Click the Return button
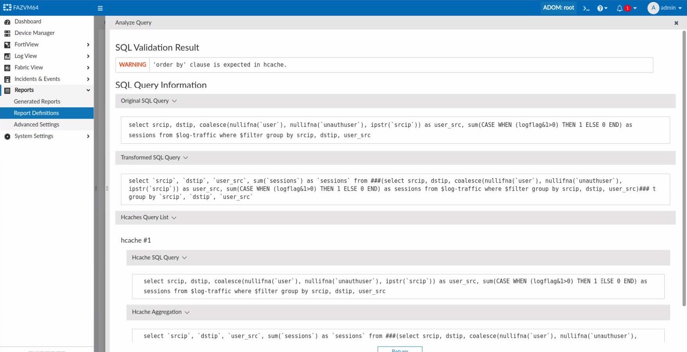Screen dimensions: 687x352 [x=400, y=350]
